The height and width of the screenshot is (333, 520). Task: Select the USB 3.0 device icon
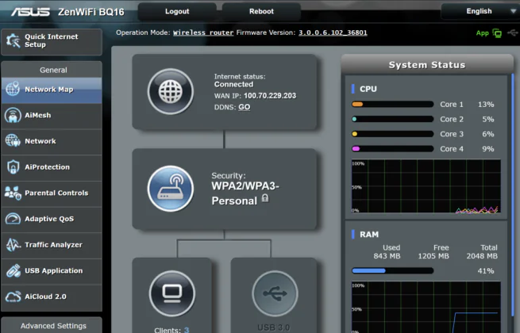[x=275, y=293]
